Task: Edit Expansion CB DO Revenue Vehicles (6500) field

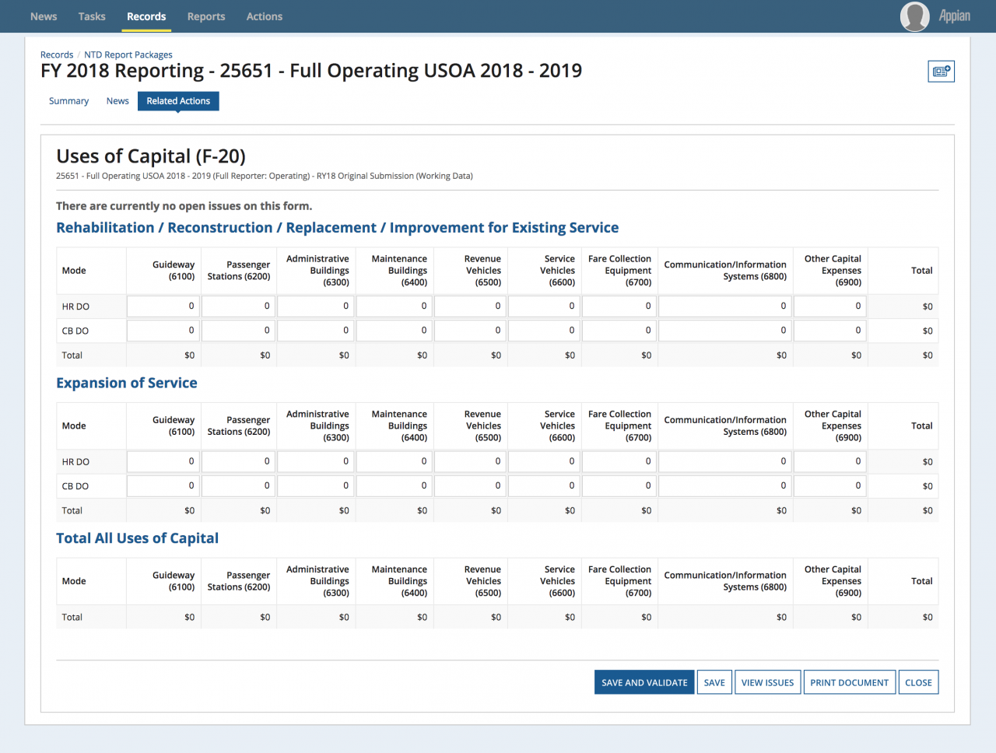Action: pyautogui.click(x=470, y=485)
